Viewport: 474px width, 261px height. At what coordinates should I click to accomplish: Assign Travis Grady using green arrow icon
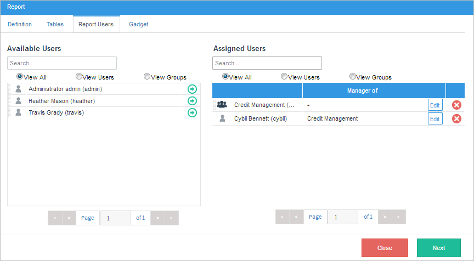point(192,112)
